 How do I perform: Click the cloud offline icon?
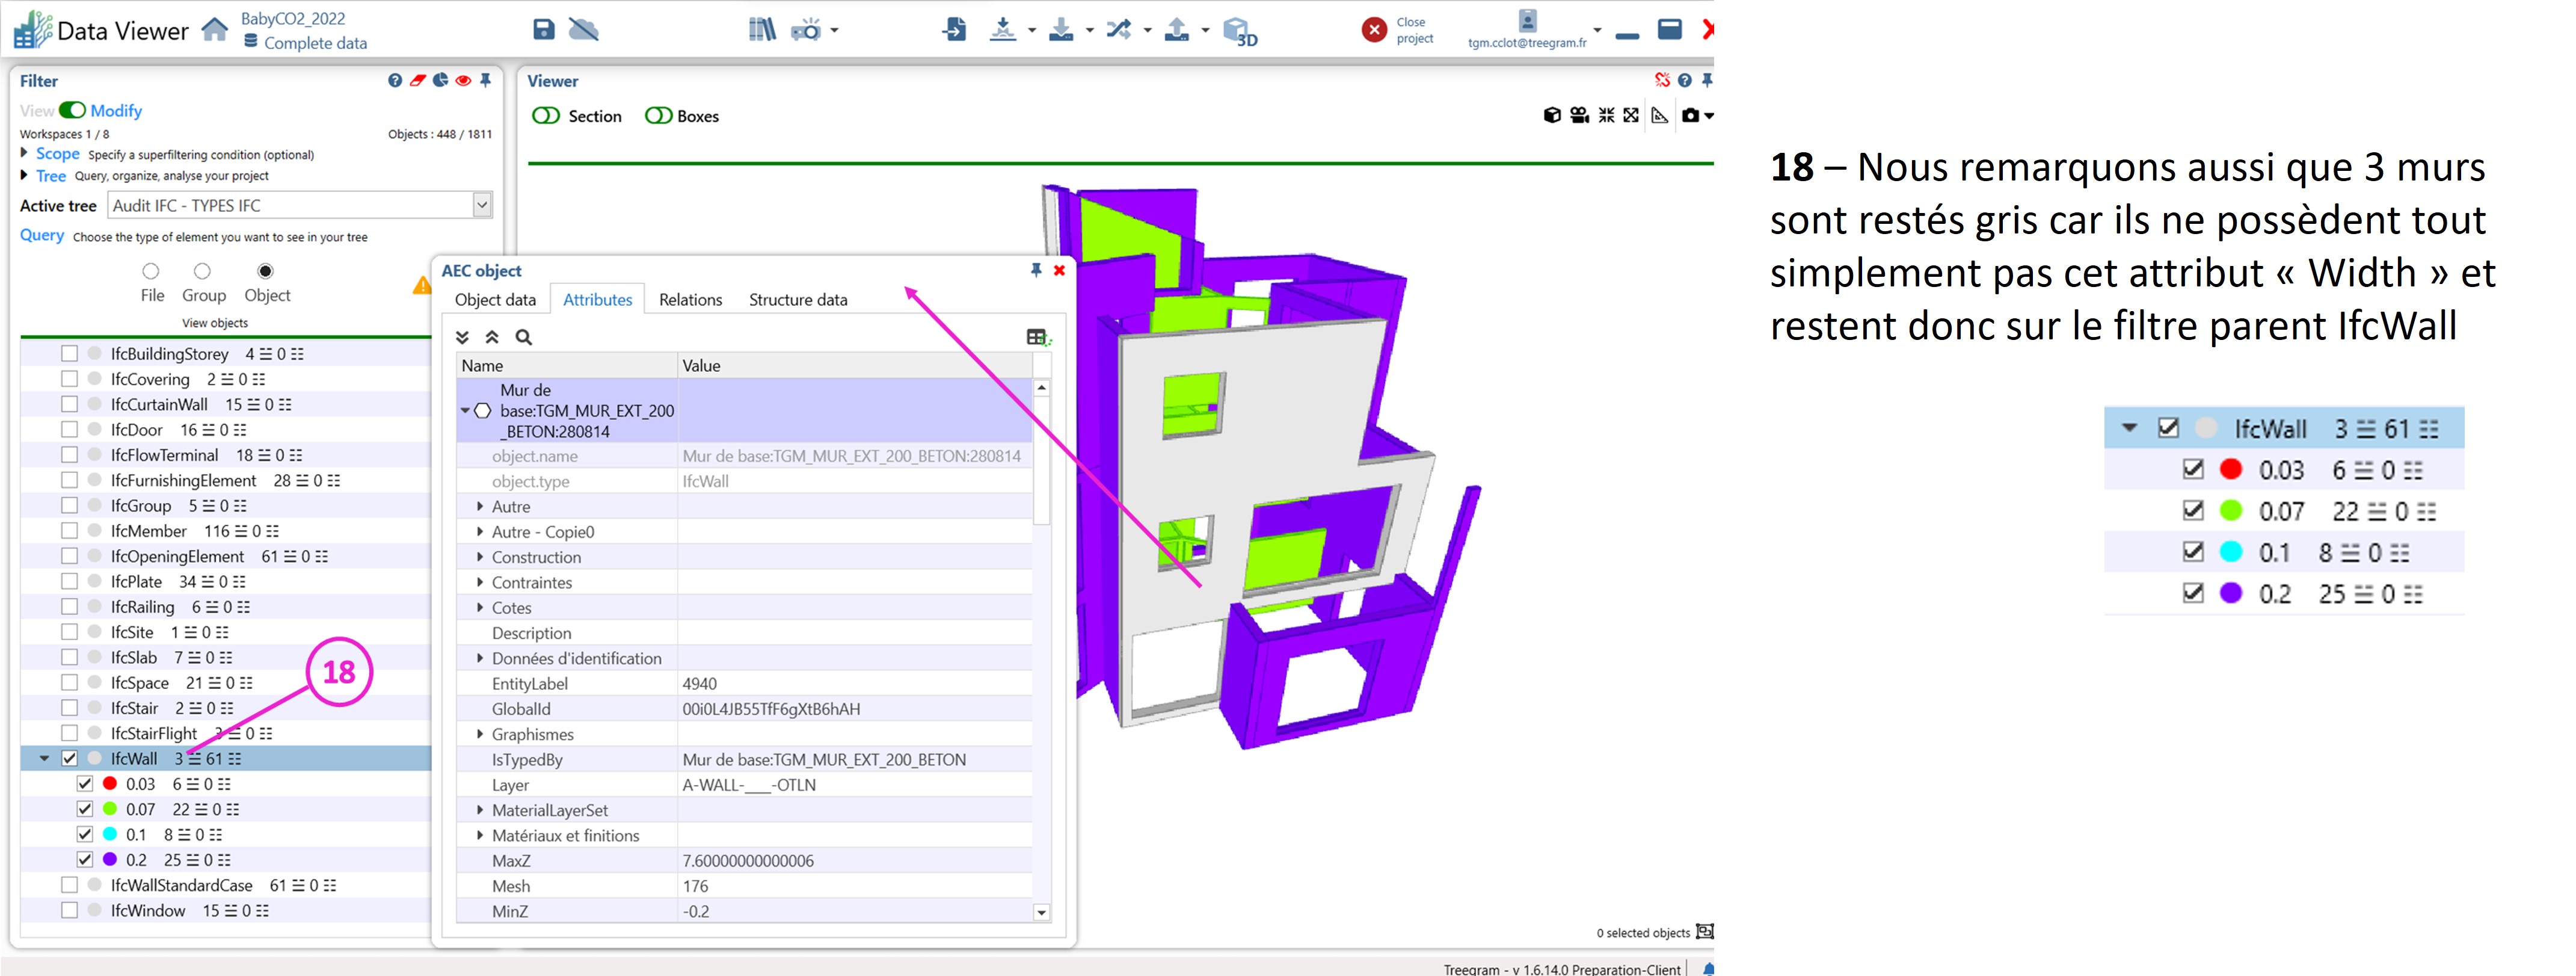pyautogui.click(x=583, y=29)
